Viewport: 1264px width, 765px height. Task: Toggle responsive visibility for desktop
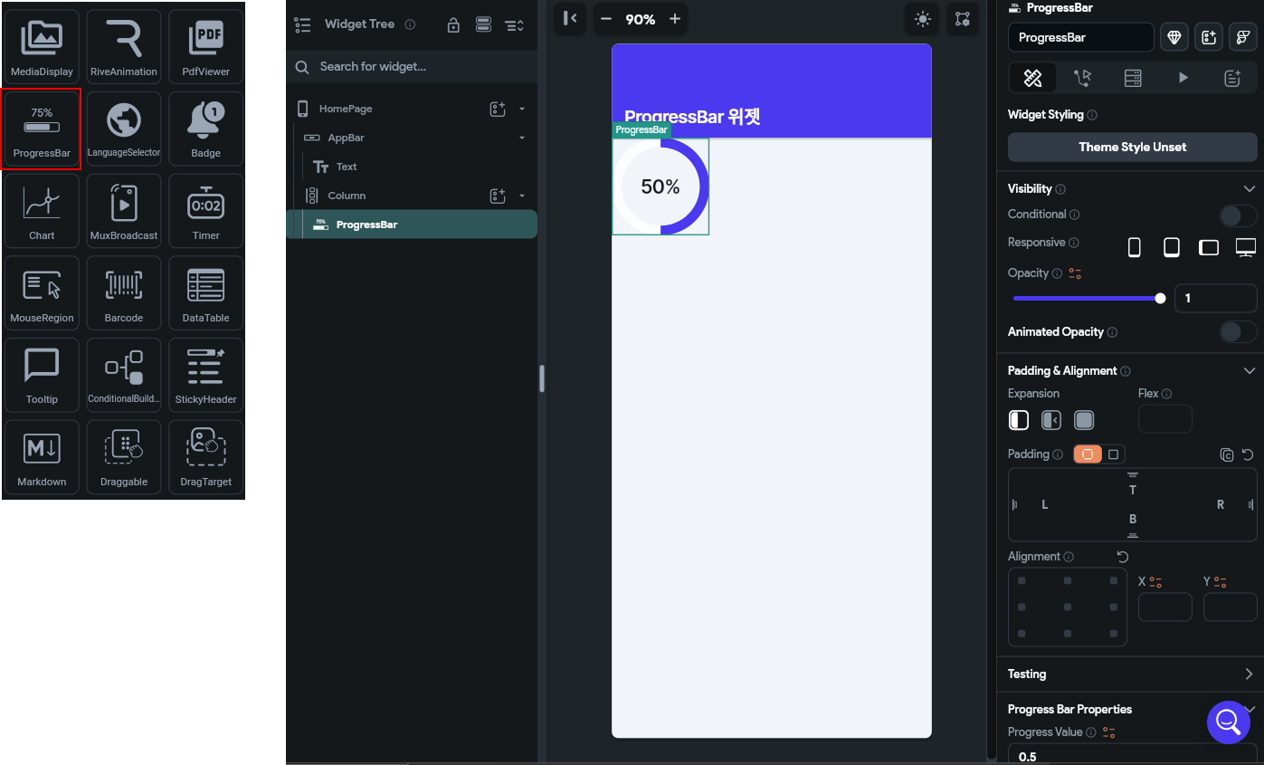pyautogui.click(x=1246, y=247)
